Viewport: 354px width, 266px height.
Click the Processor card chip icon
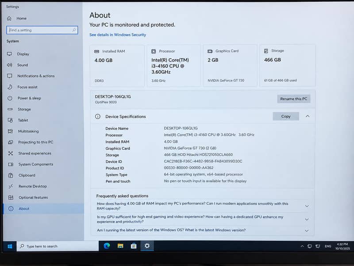point(154,51)
